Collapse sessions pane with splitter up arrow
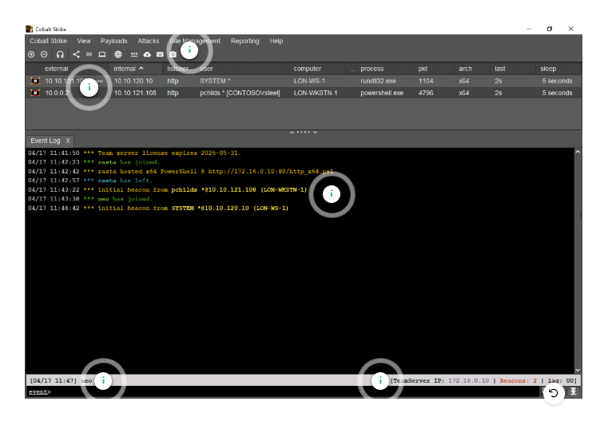Image resolution: width=616 pixels, height=425 pixels. point(292,133)
